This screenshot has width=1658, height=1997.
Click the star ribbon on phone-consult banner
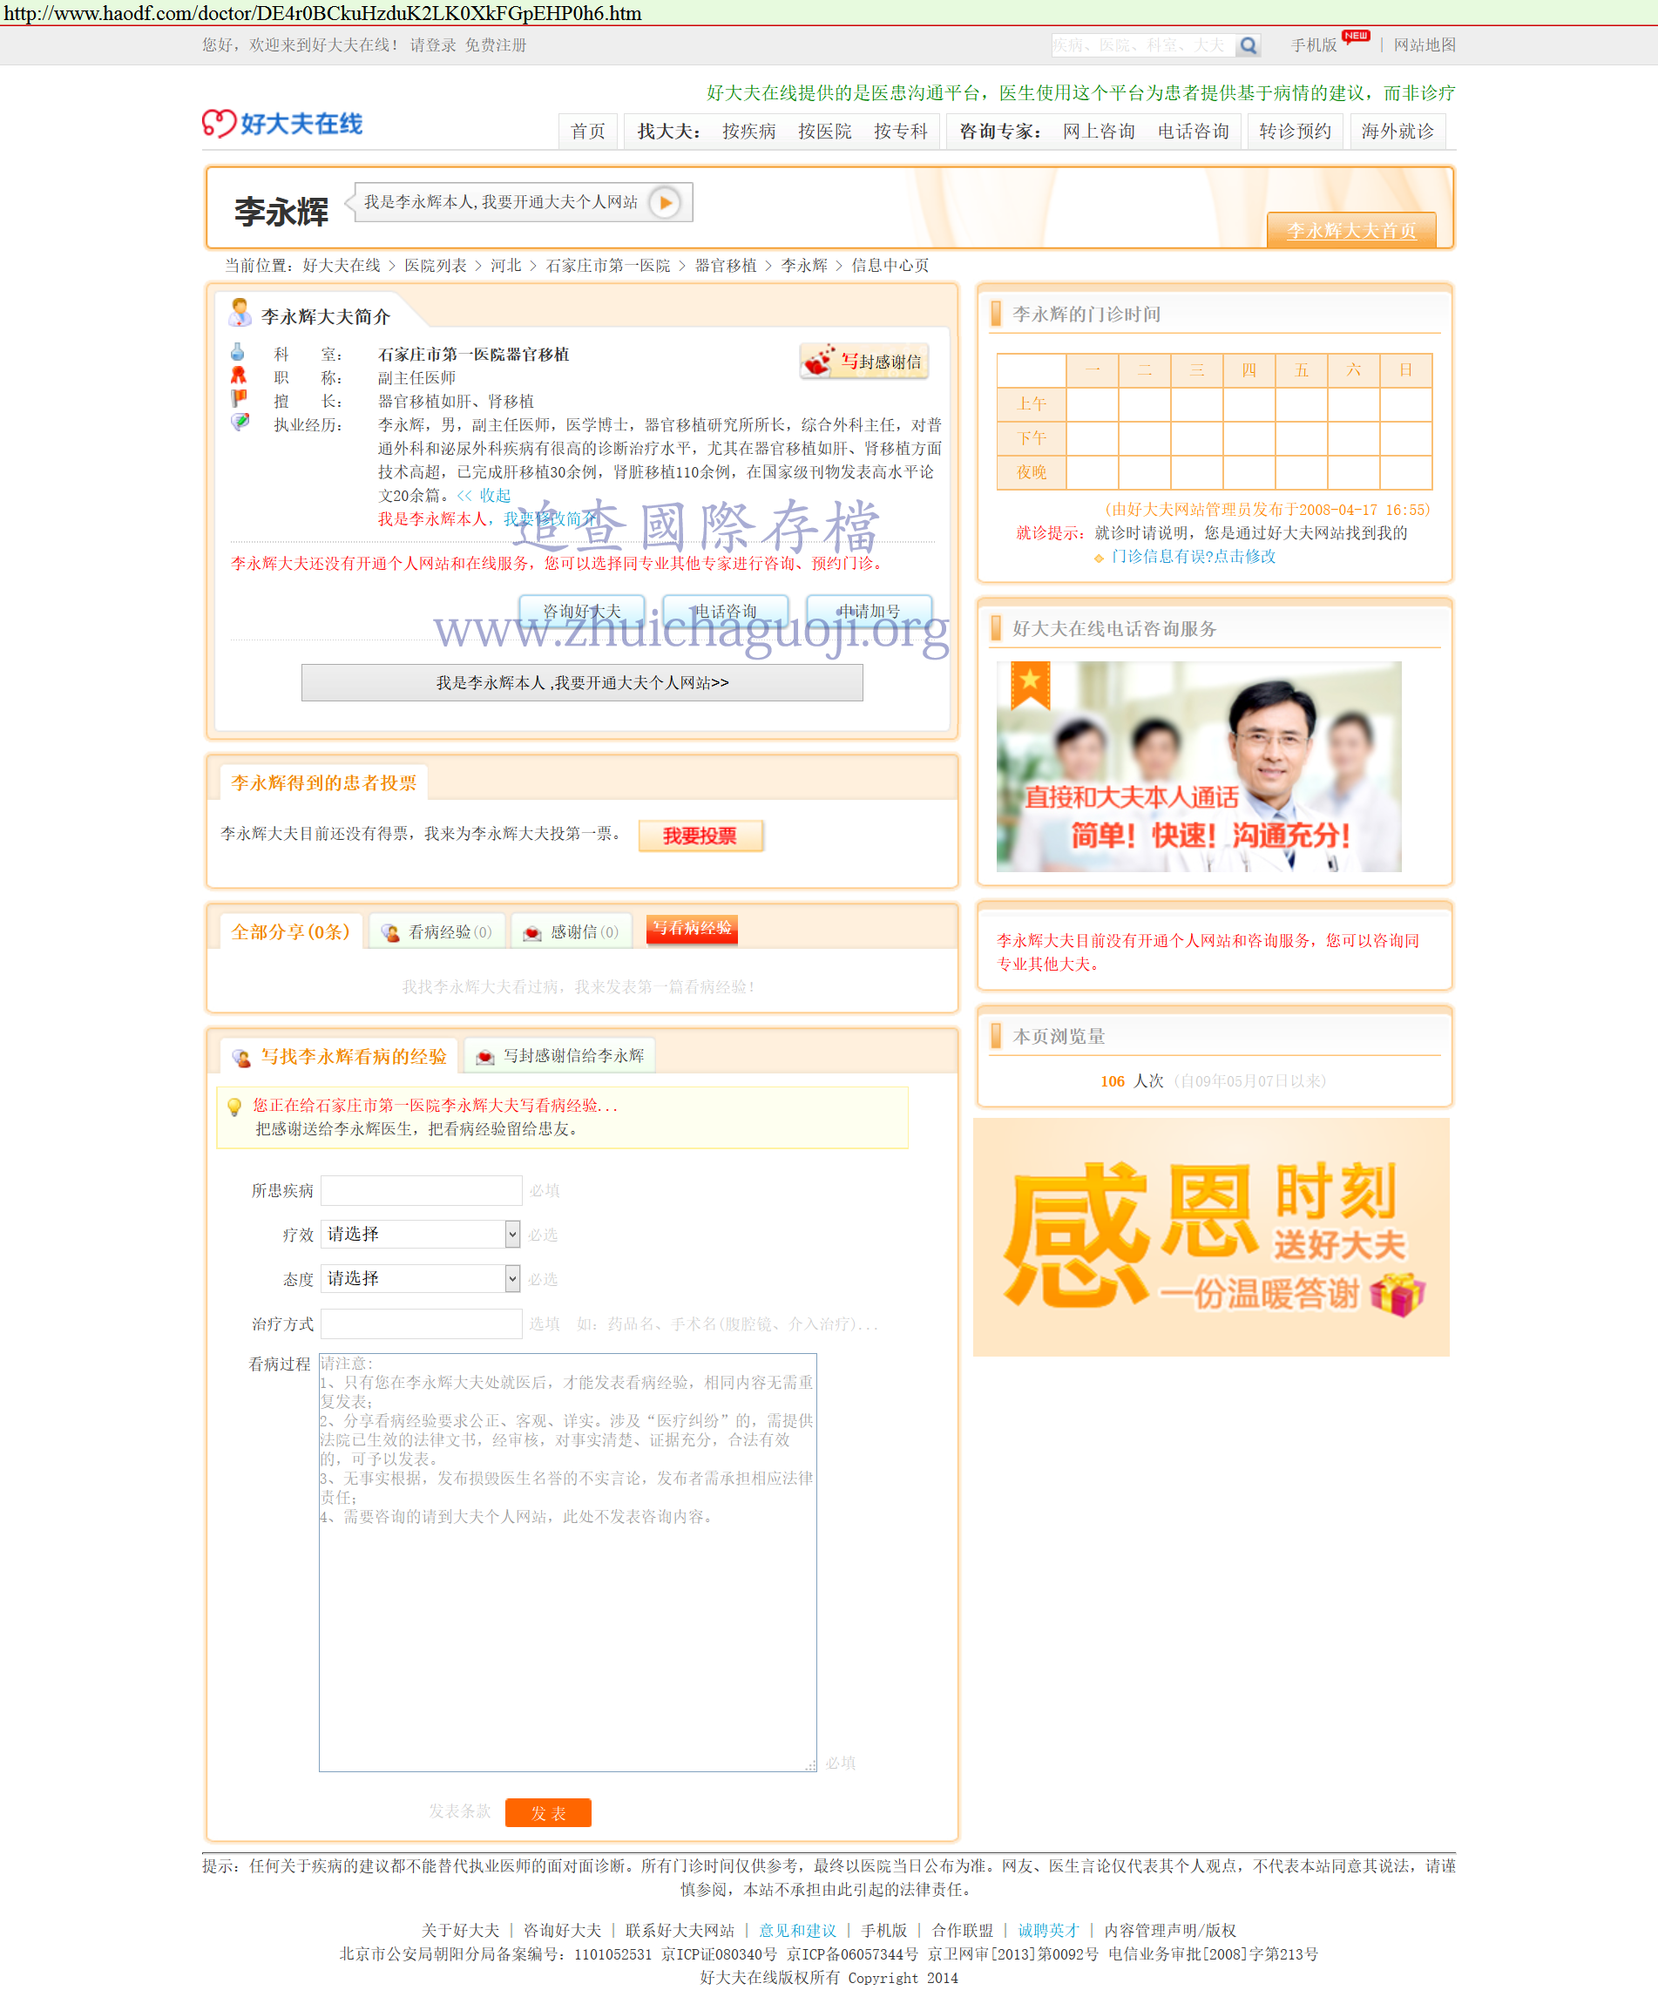tap(1030, 684)
